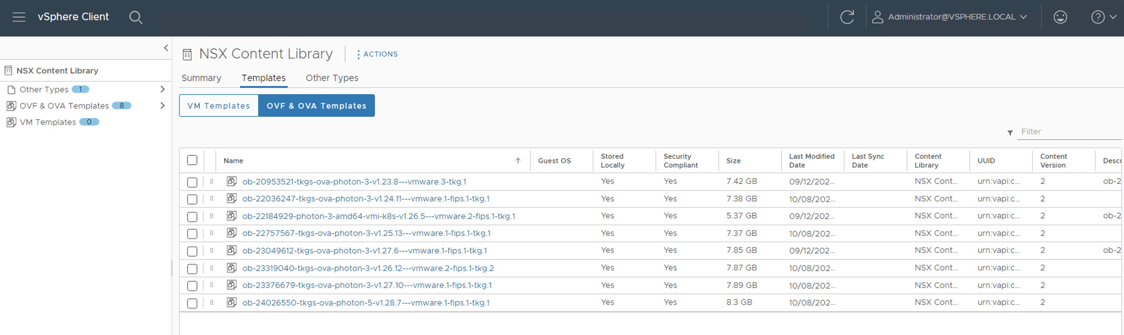Select checkbox for ob-24026550 photon-5 template
Image resolution: width=1124 pixels, height=335 pixels.
tap(192, 303)
